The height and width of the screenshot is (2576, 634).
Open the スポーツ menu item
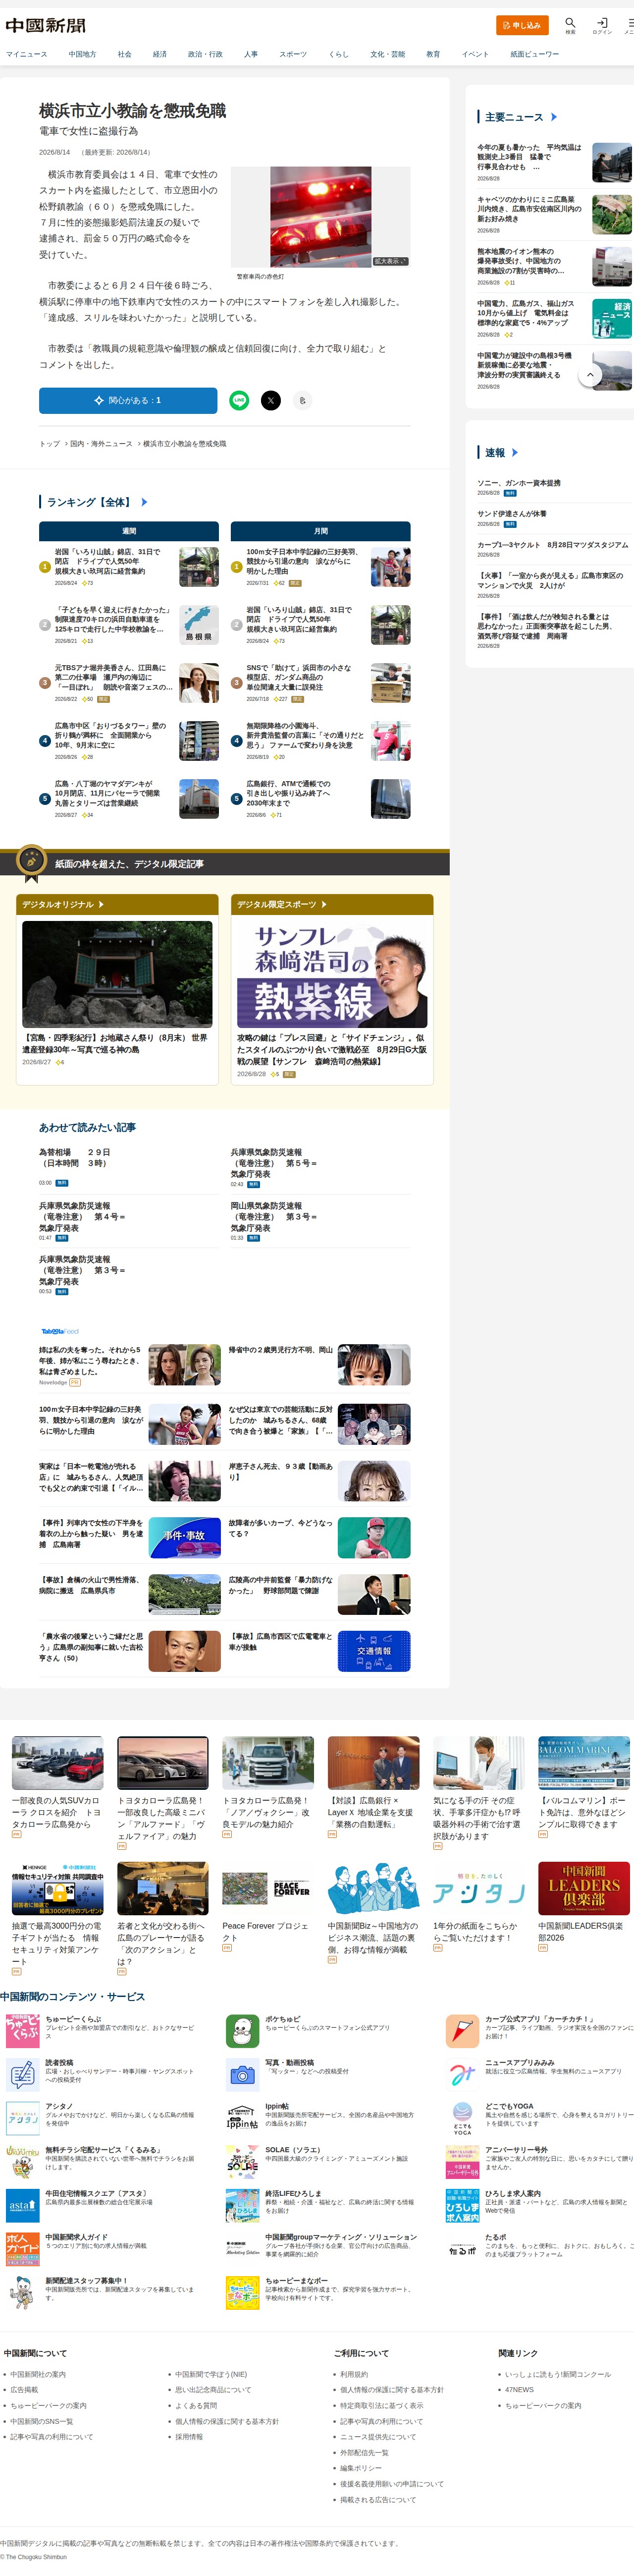click(x=293, y=54)
